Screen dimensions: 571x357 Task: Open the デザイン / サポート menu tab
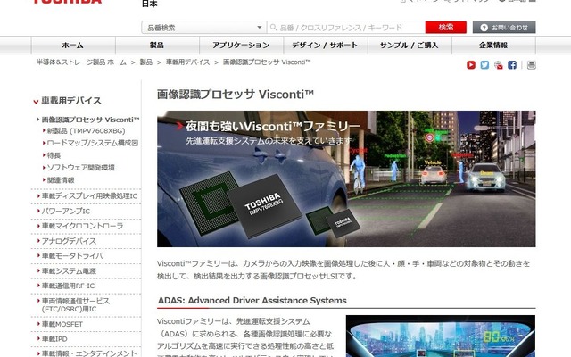(325, 46)
